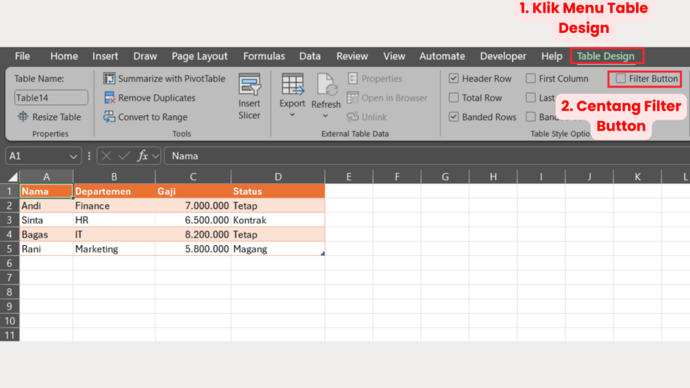Select cell C4 containing 8.200.000
The height and width of the screenshot is (388, 690).
click(193, 234)
